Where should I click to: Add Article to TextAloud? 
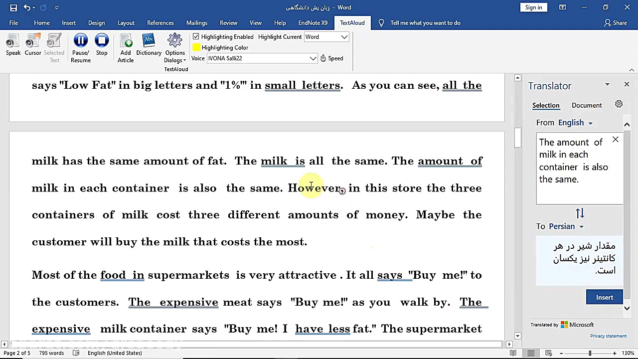(x=126, y=48)
